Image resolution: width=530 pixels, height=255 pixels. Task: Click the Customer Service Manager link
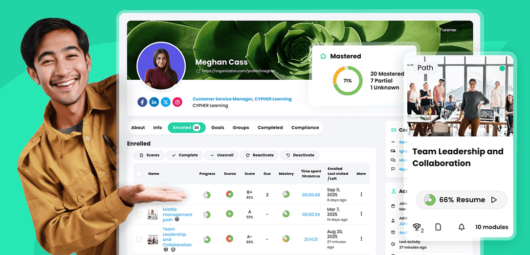(x=223, y=99)
